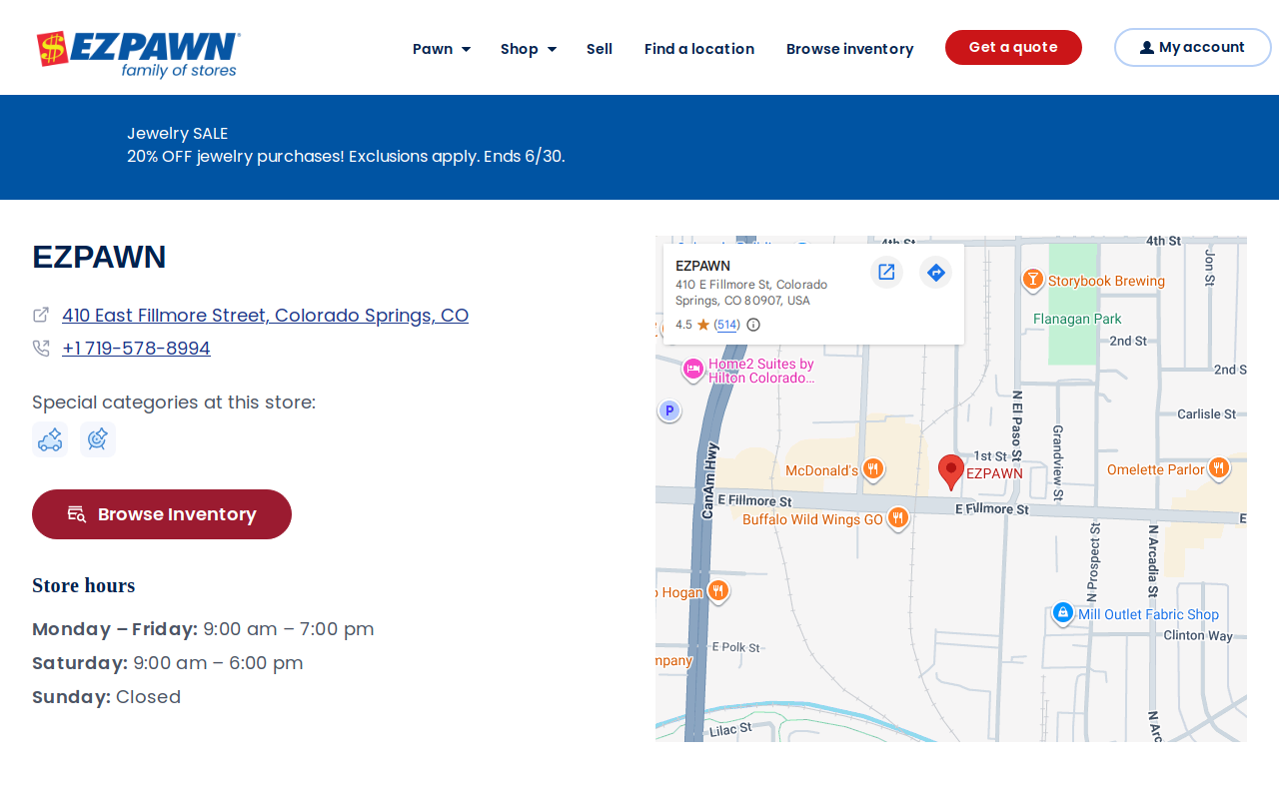Open the Sell menu item
This screenshot has width=1279, height=799.
click(x=600, y=49)
